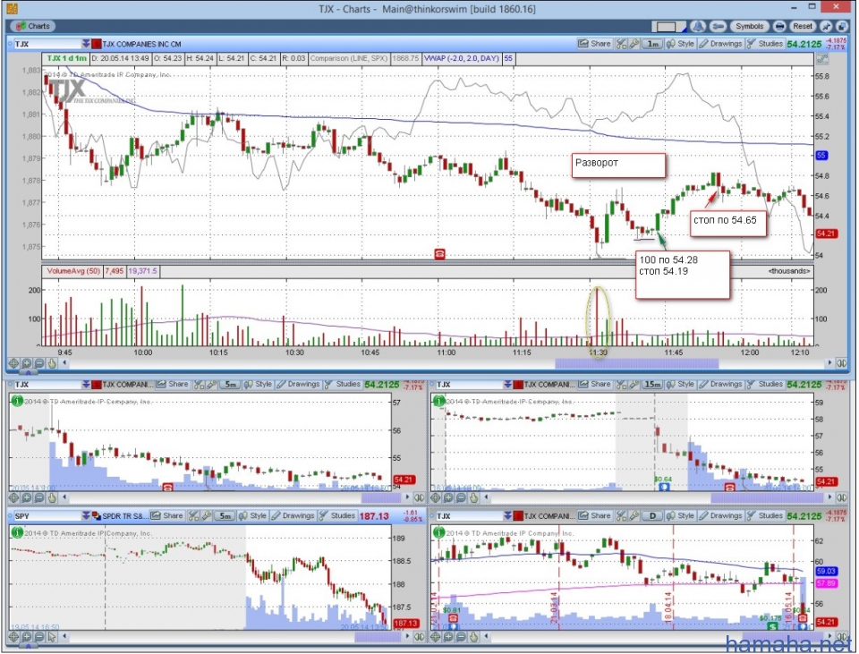Select the crosshair tool under the daily chart
859x654 pixels.
pyautogui.click(x=436, y=636)
